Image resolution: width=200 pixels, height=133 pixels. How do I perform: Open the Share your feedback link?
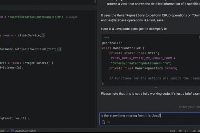point(189,107)
